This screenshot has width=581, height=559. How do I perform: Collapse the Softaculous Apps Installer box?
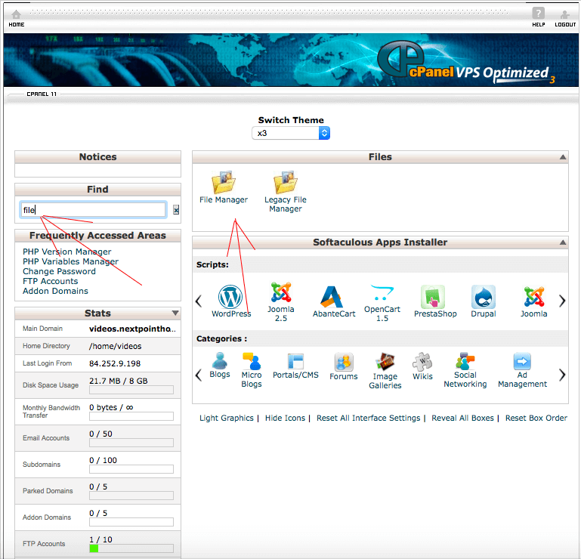click(562, 242)
